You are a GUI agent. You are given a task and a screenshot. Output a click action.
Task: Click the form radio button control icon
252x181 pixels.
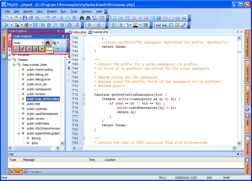(140, 18)
